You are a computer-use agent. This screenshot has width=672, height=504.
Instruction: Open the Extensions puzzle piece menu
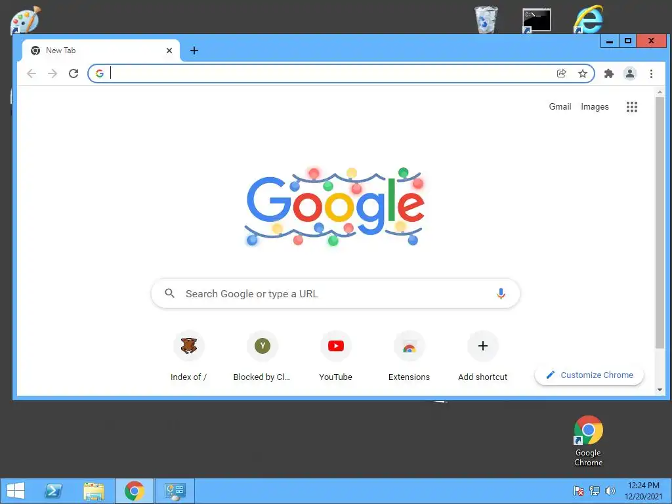[608, 73]
